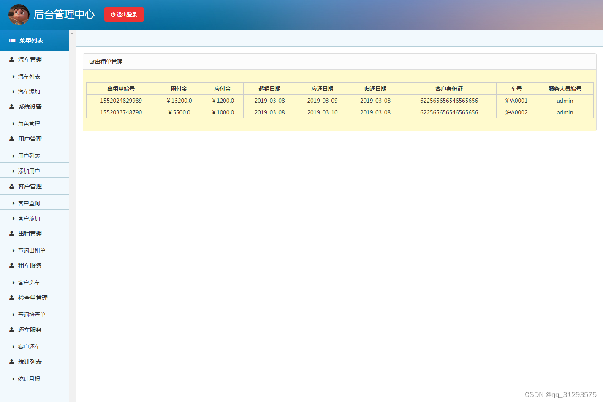Click the 归还日期 column header
The image size is (603, 402).
[x=375, y=89]
